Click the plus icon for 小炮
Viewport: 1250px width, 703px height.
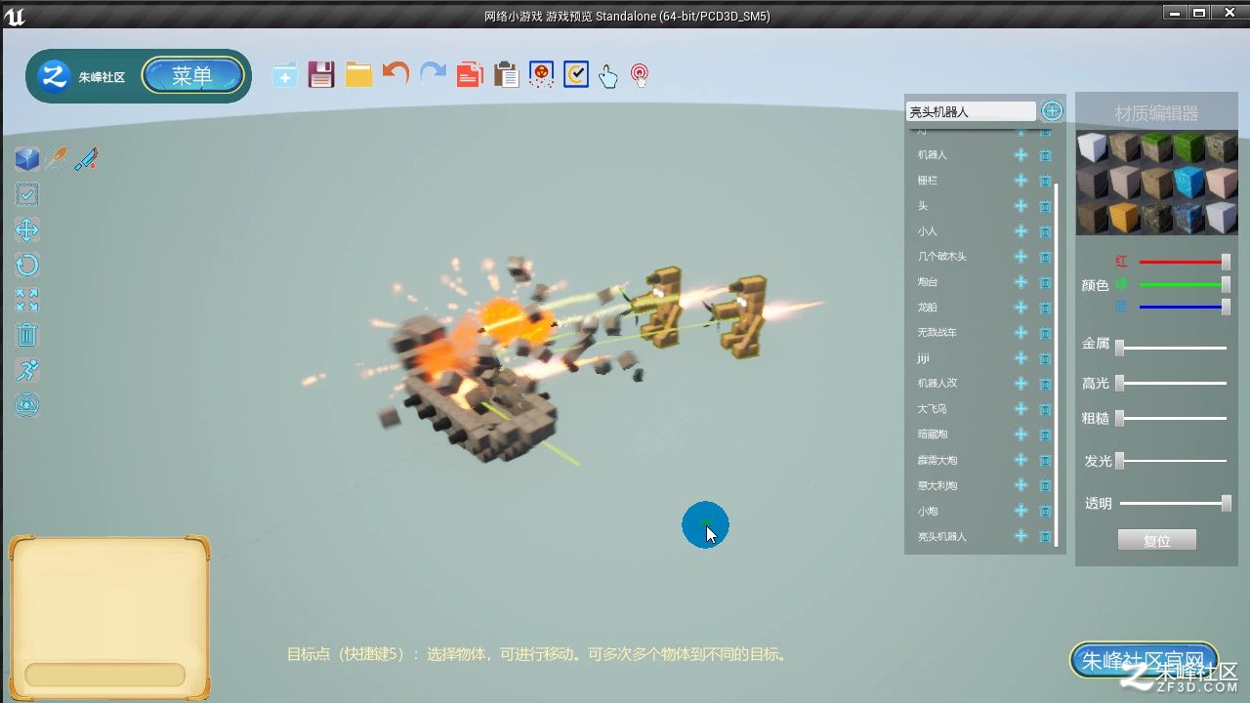[1021, 511]
